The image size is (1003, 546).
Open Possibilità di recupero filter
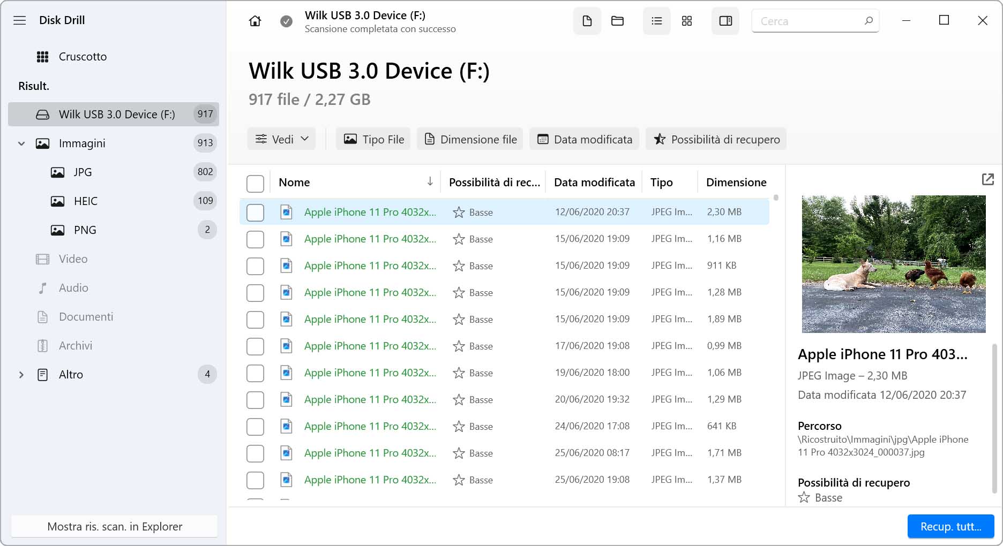(716, 139)
